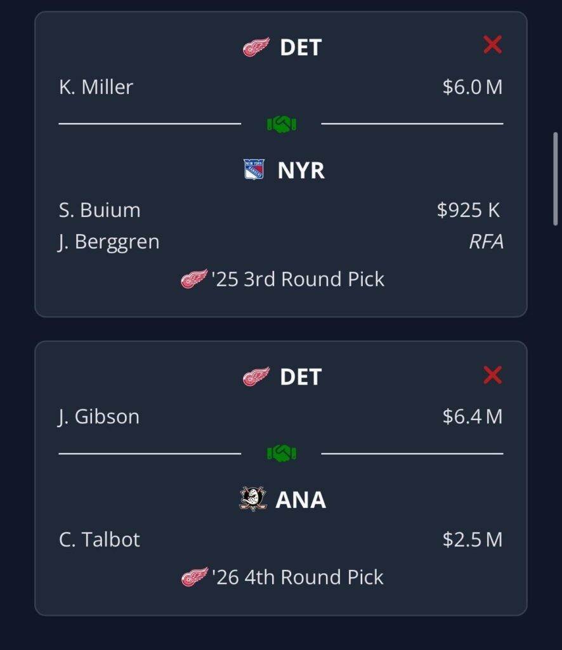Select player K. Miller
The width and height of the screenshot is (562, 650).
pos(96,87)
